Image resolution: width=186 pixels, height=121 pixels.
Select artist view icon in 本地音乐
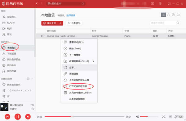coord(168,15)
